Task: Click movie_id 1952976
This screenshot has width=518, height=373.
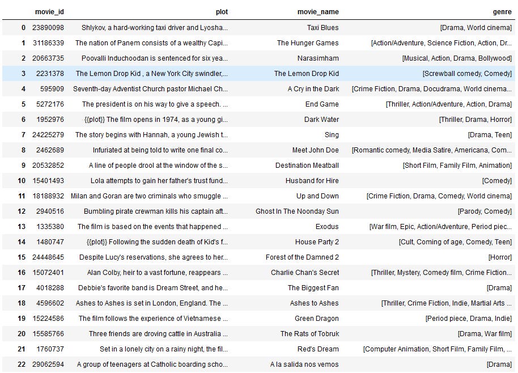Action: click(50, 120)
